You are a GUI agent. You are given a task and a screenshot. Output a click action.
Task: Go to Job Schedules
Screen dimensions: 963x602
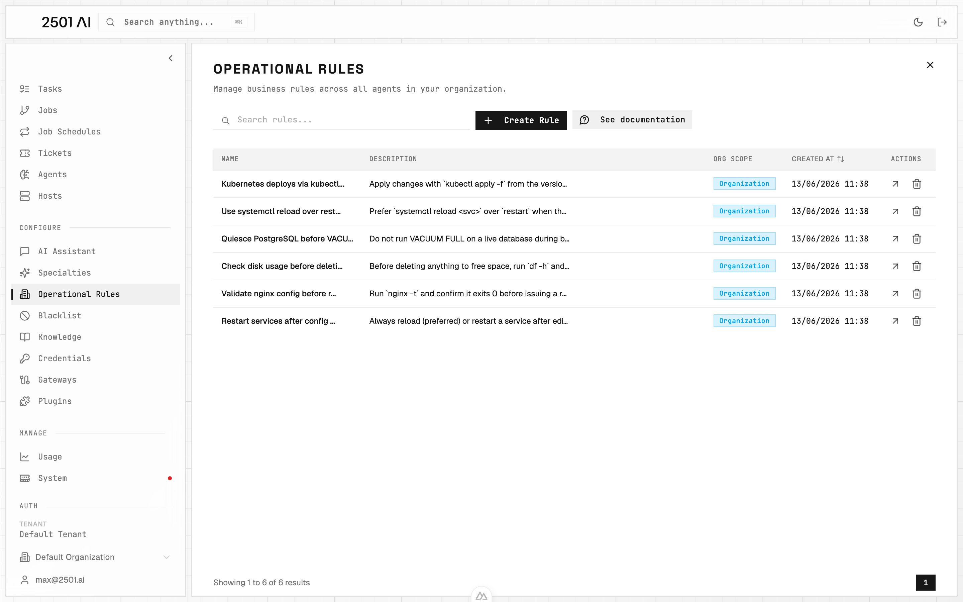click(x=96, y=131)
